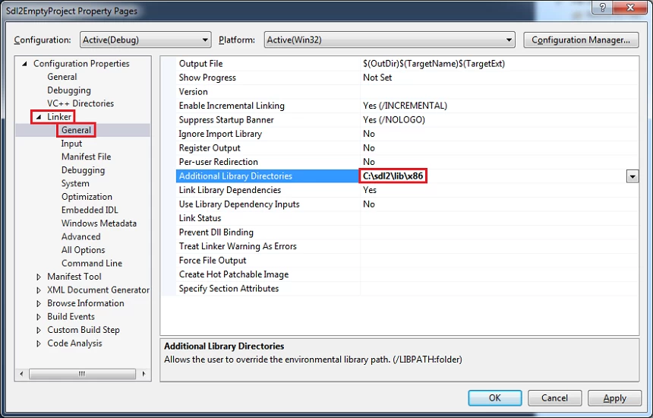
Task: Expand the XML Document Generator node
Action: pos(39,290)
